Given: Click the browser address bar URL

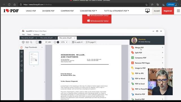Looking at the screenshot, I should point(38,5).
